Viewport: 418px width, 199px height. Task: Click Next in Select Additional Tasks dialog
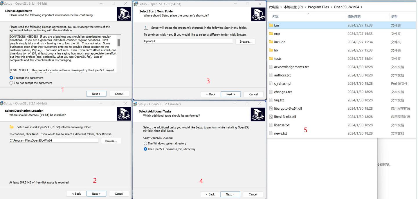tap(230, 194)
